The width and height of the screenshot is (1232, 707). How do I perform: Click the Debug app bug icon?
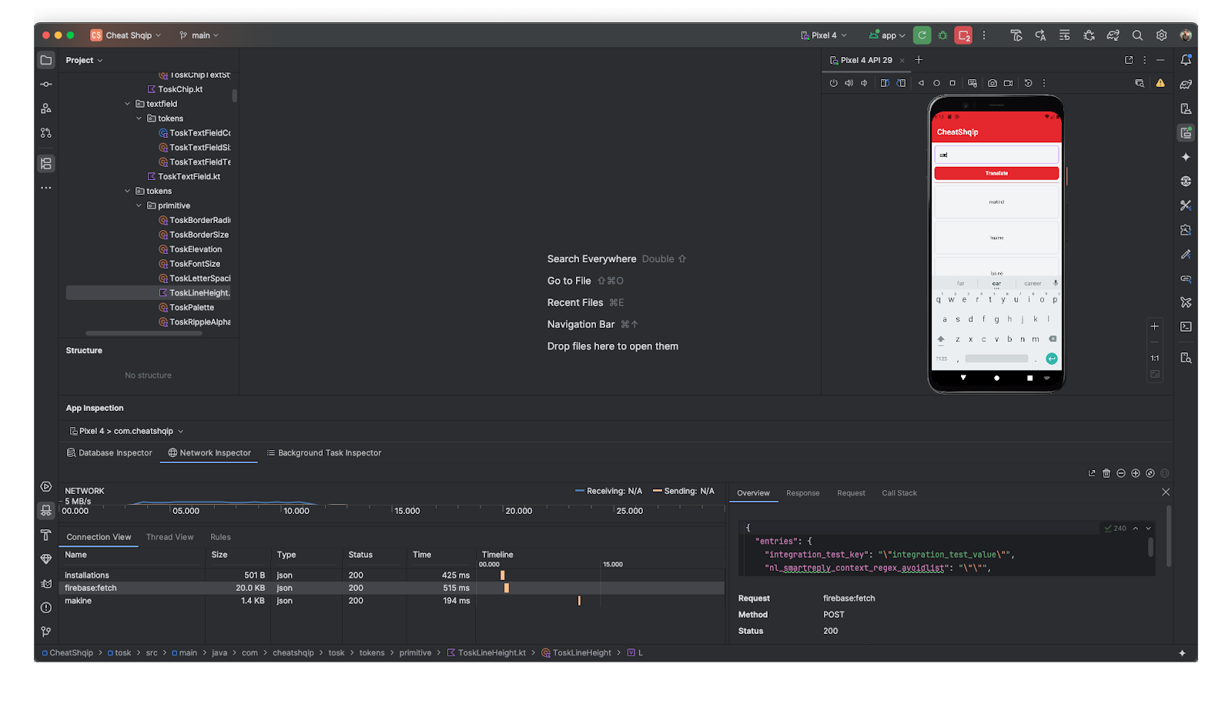pyautogui.click(x=942, y=35)
